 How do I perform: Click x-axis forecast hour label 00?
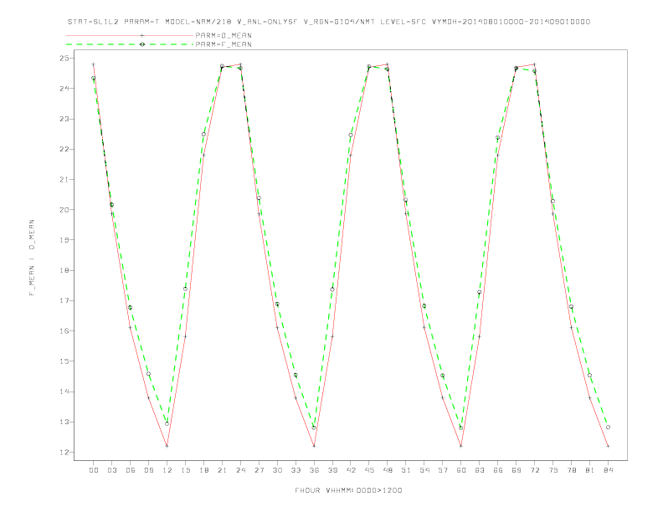coord(94,470)
